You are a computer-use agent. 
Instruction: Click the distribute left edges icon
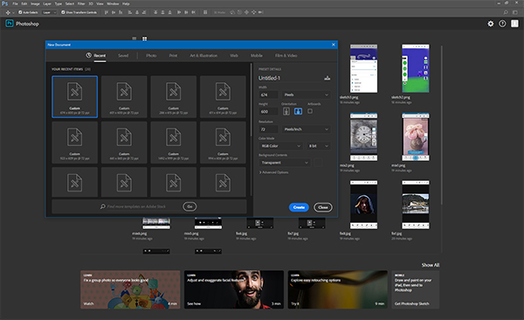click(179, 12)
